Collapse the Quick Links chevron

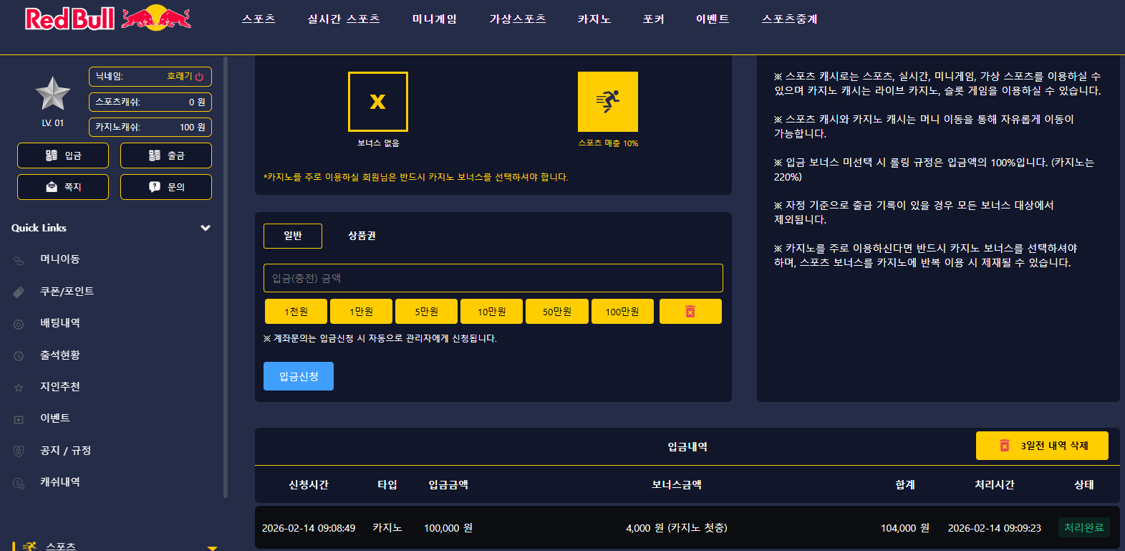[206, 228]
